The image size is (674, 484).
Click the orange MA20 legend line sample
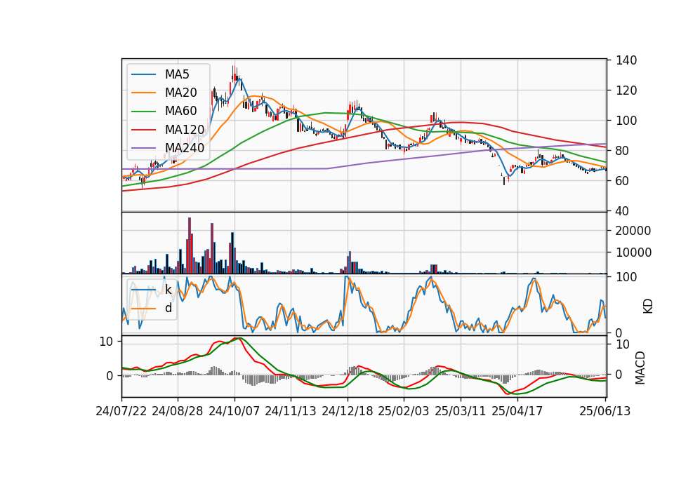click(x=143, y=93)
